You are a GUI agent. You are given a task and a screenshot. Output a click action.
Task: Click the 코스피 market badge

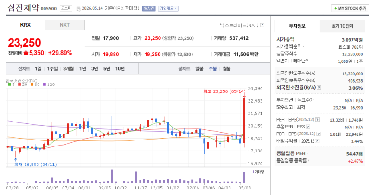coord(66,8)
